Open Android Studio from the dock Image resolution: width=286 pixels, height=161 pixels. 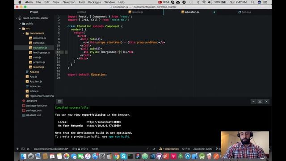(202, 156)
